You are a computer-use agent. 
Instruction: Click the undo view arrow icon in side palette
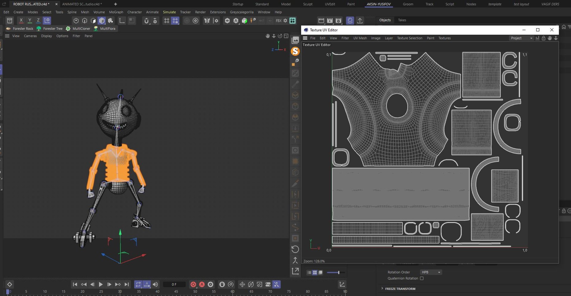[x=295, y=249]
